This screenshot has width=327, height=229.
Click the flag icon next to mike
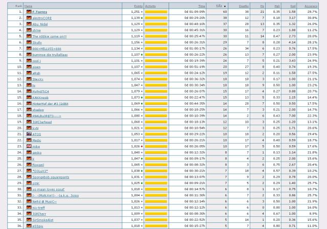[29, 146]
